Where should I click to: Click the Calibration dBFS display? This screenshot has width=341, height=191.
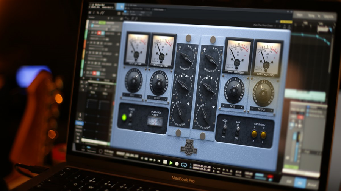click(x=155, y=121)
